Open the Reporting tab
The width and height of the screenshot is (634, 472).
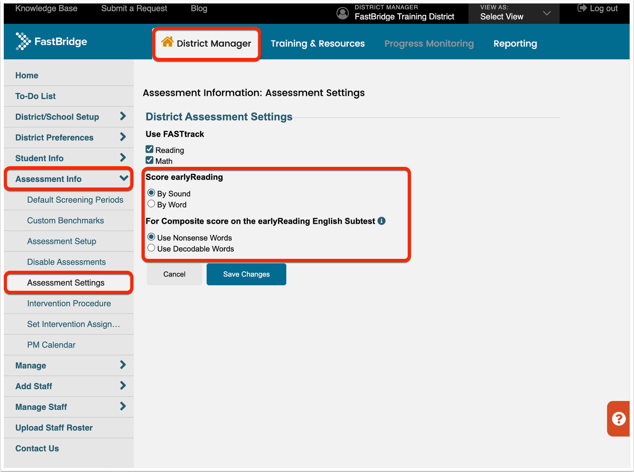click(x=515, y=44)
